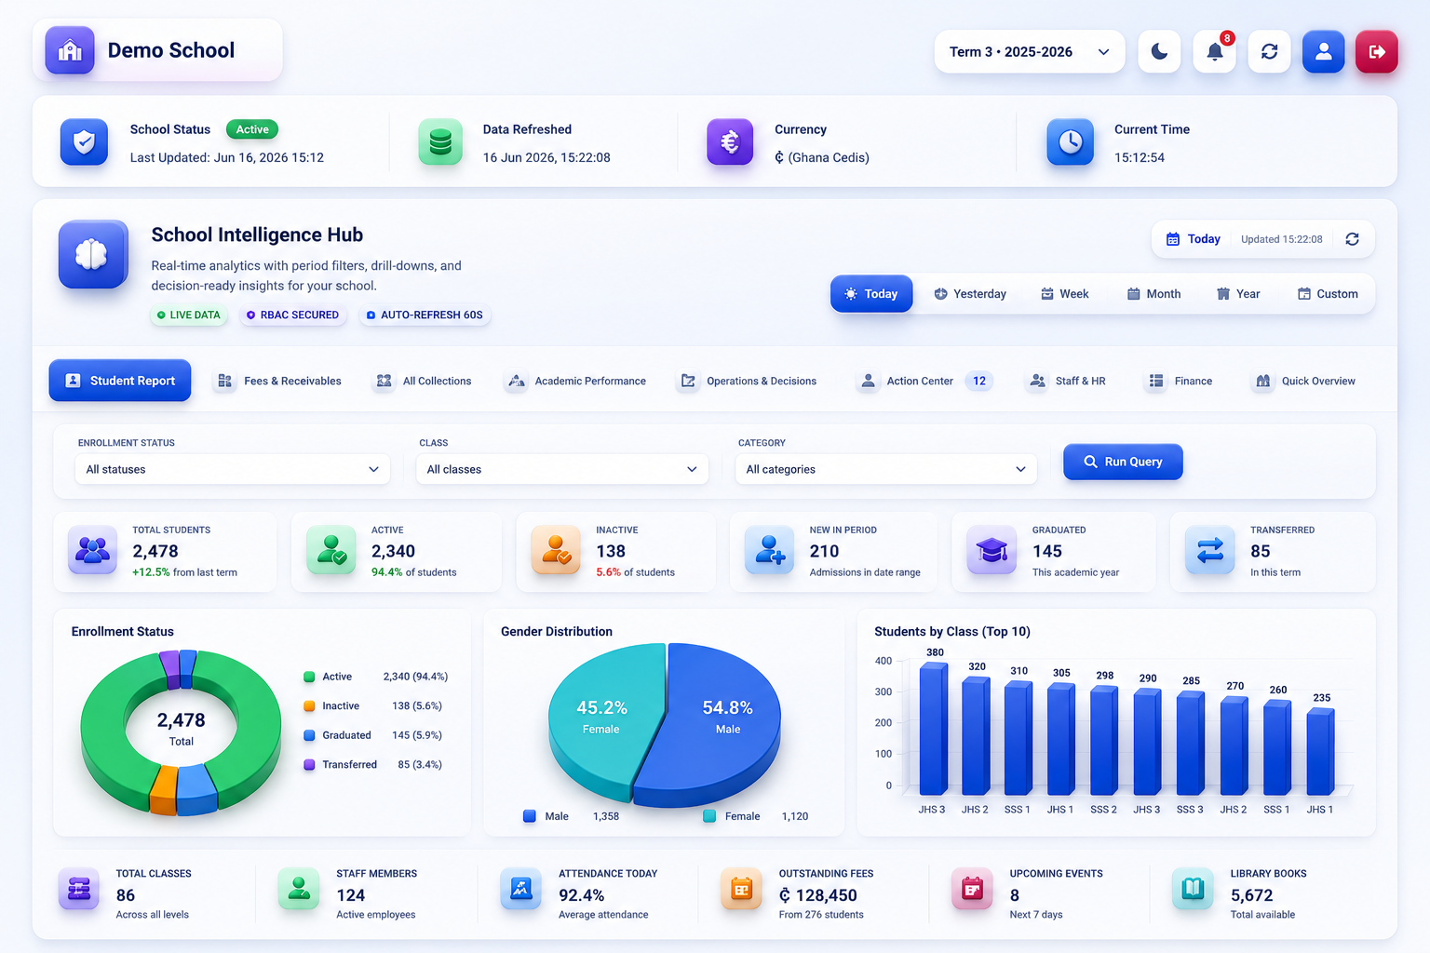Open the Term 3 • 2025-2026 dropdown
This screenshot has width=1430, height=953.
coord(1030,52)
